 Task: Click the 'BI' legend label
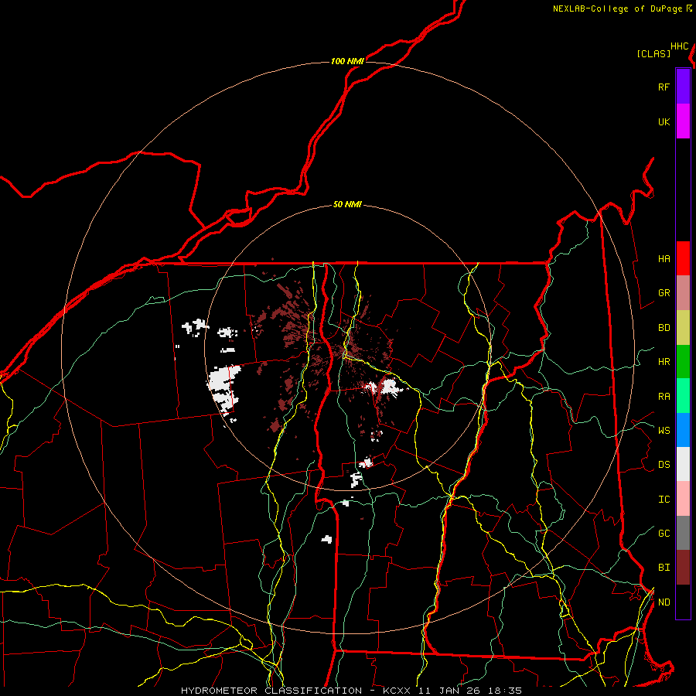(x=664, y=568)
